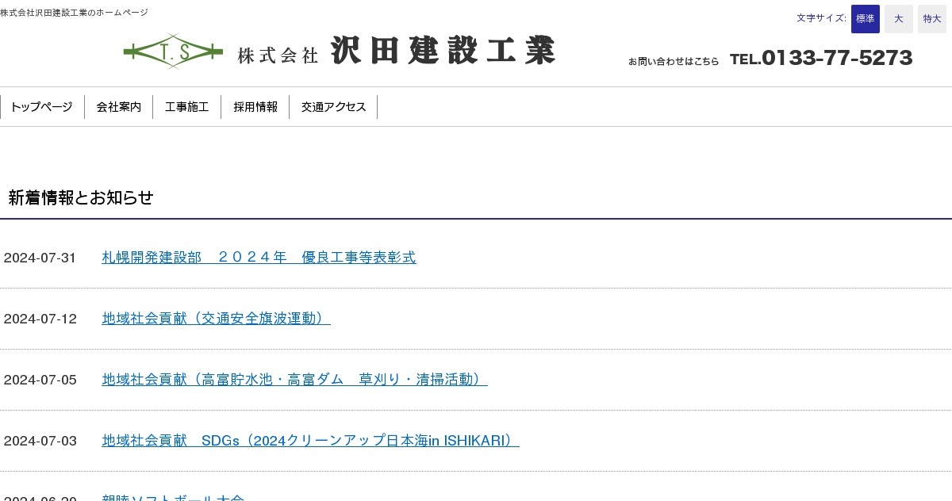Image resolution: width=952 pixels, height=501 pixels.
Task: Open the 優良工事等表彰式 news article
Action: 259,258
